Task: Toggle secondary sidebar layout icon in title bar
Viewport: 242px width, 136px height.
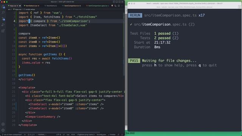Action: tap(119, 2)
